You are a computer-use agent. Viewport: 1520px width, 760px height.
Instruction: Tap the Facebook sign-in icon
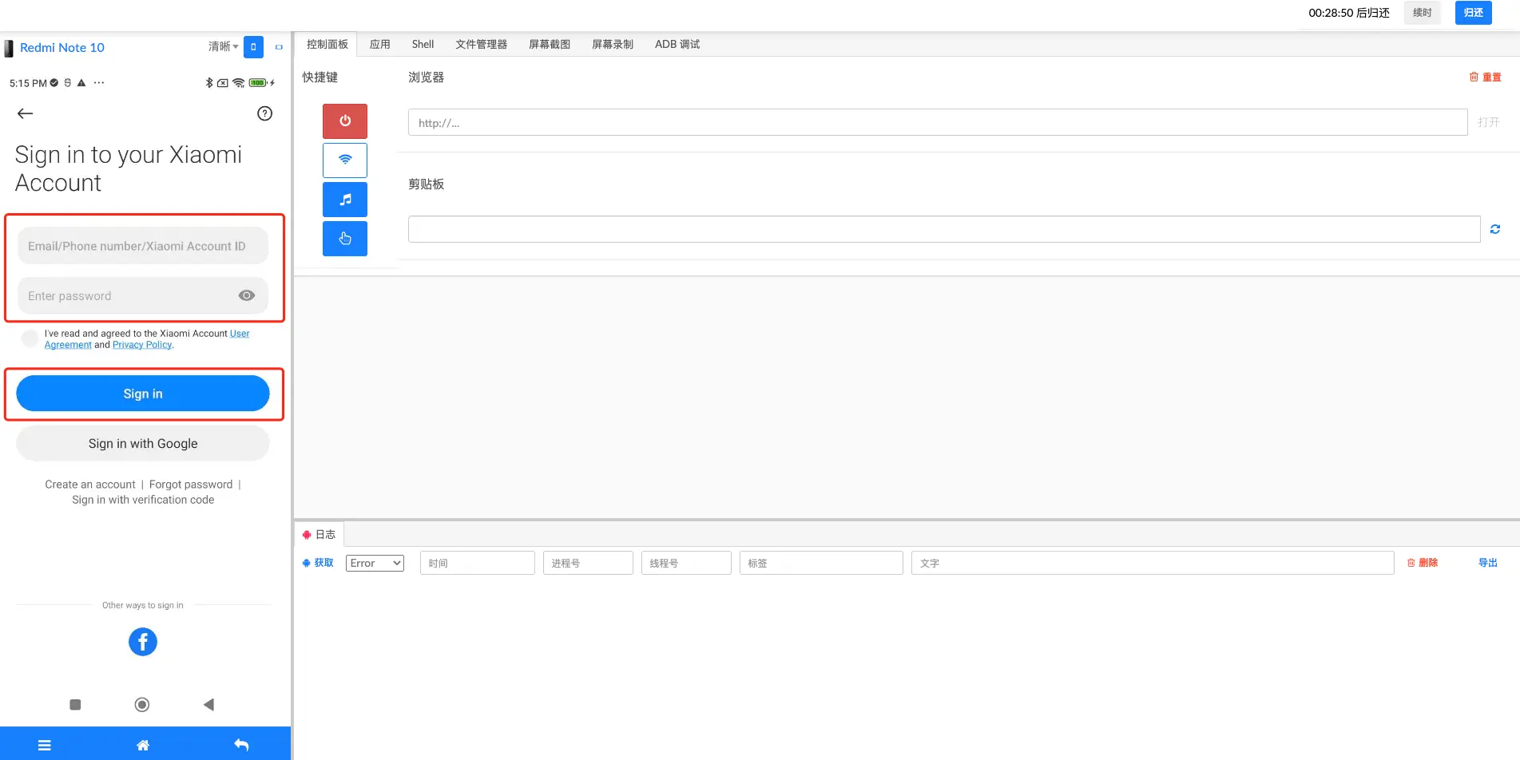click(143, 642)
